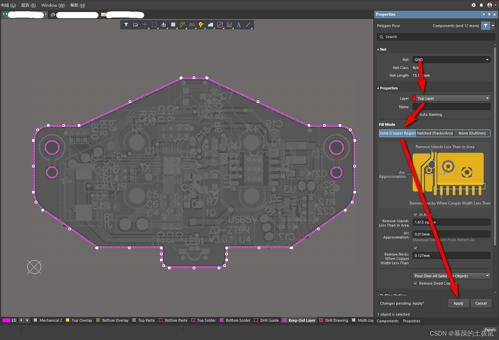Select the interactive routing track icon

pos(182,25)
